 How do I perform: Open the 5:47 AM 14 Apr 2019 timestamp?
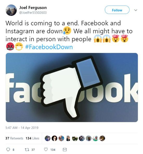22,128
